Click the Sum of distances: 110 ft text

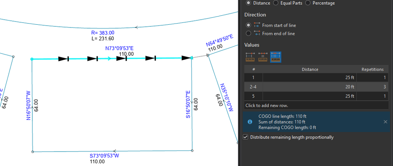[282, 122]
